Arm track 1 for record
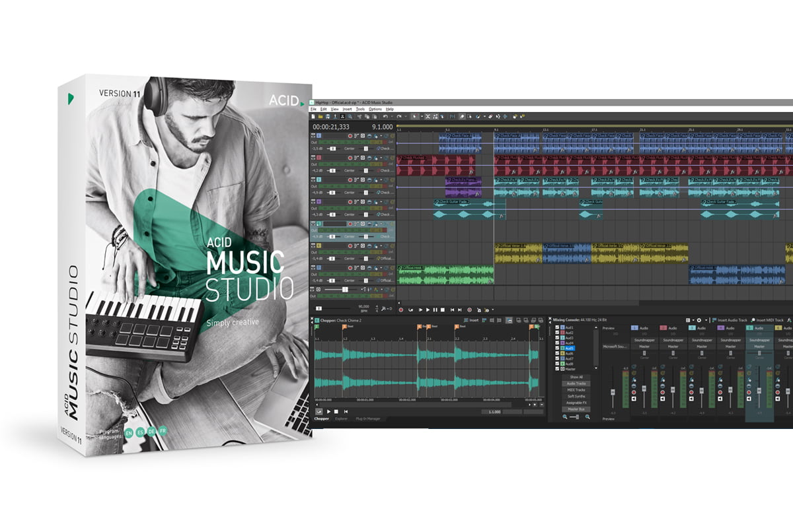The width and height of the screenshot is (793, 528). pos(350,135)
